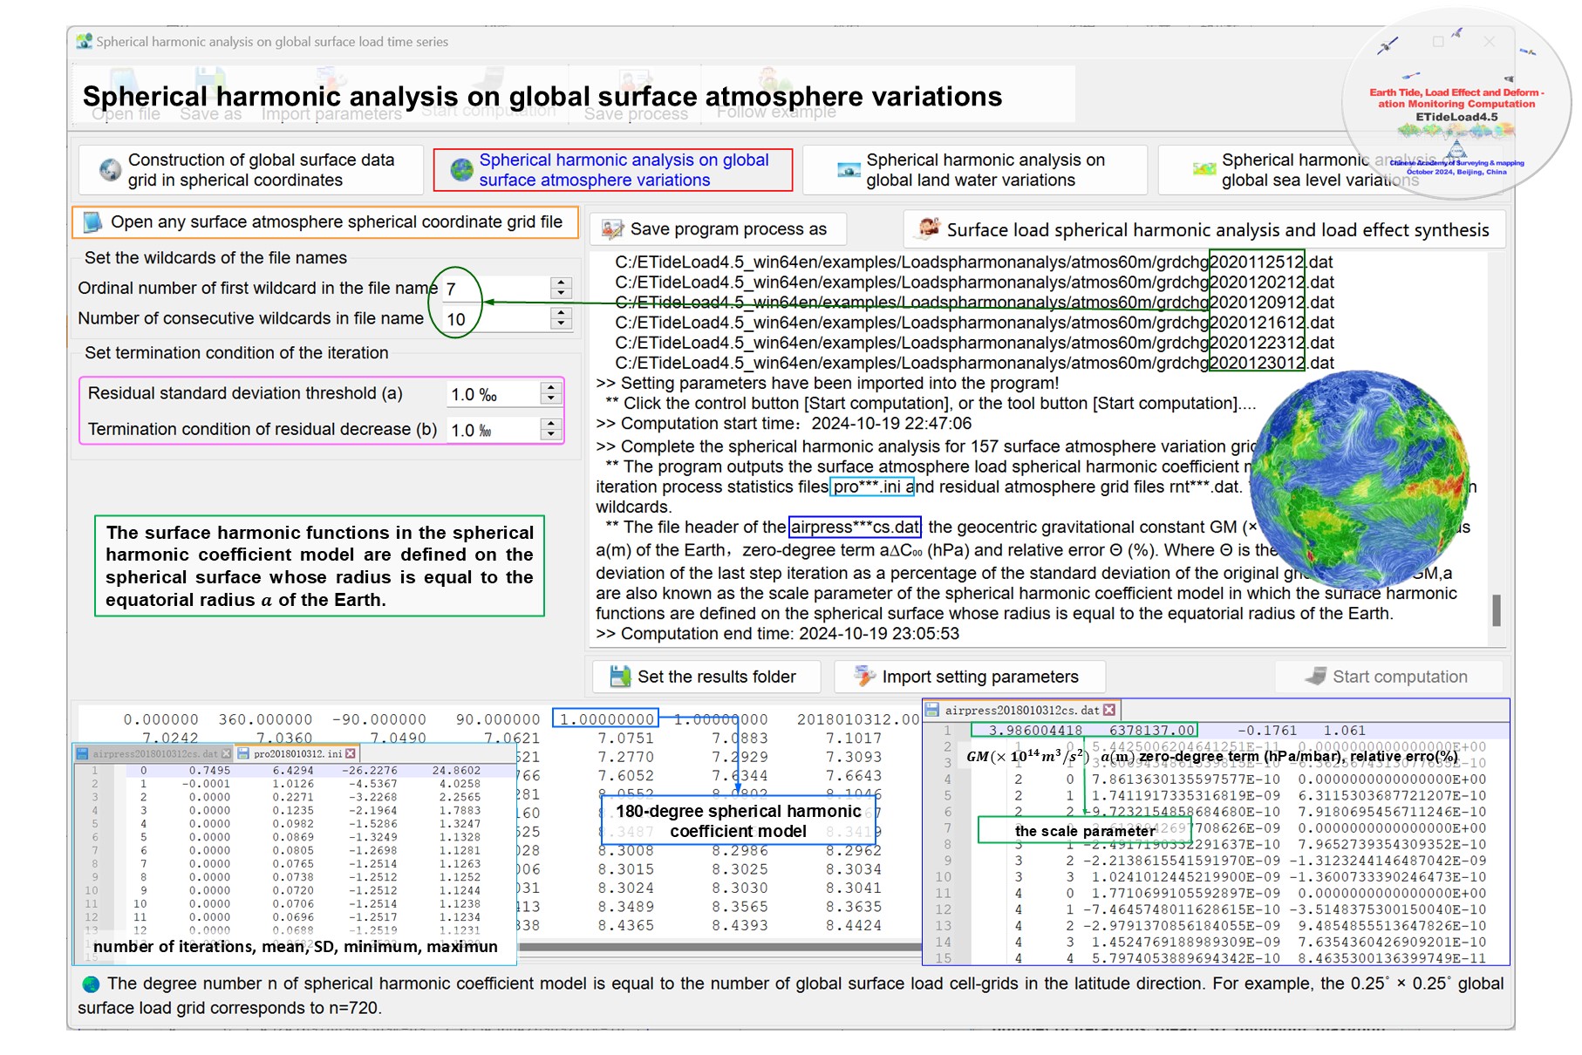Screen dimensions: 1582x1055
Task: Click the globe icon for global surface data grid construction
Action: point(110,170)
